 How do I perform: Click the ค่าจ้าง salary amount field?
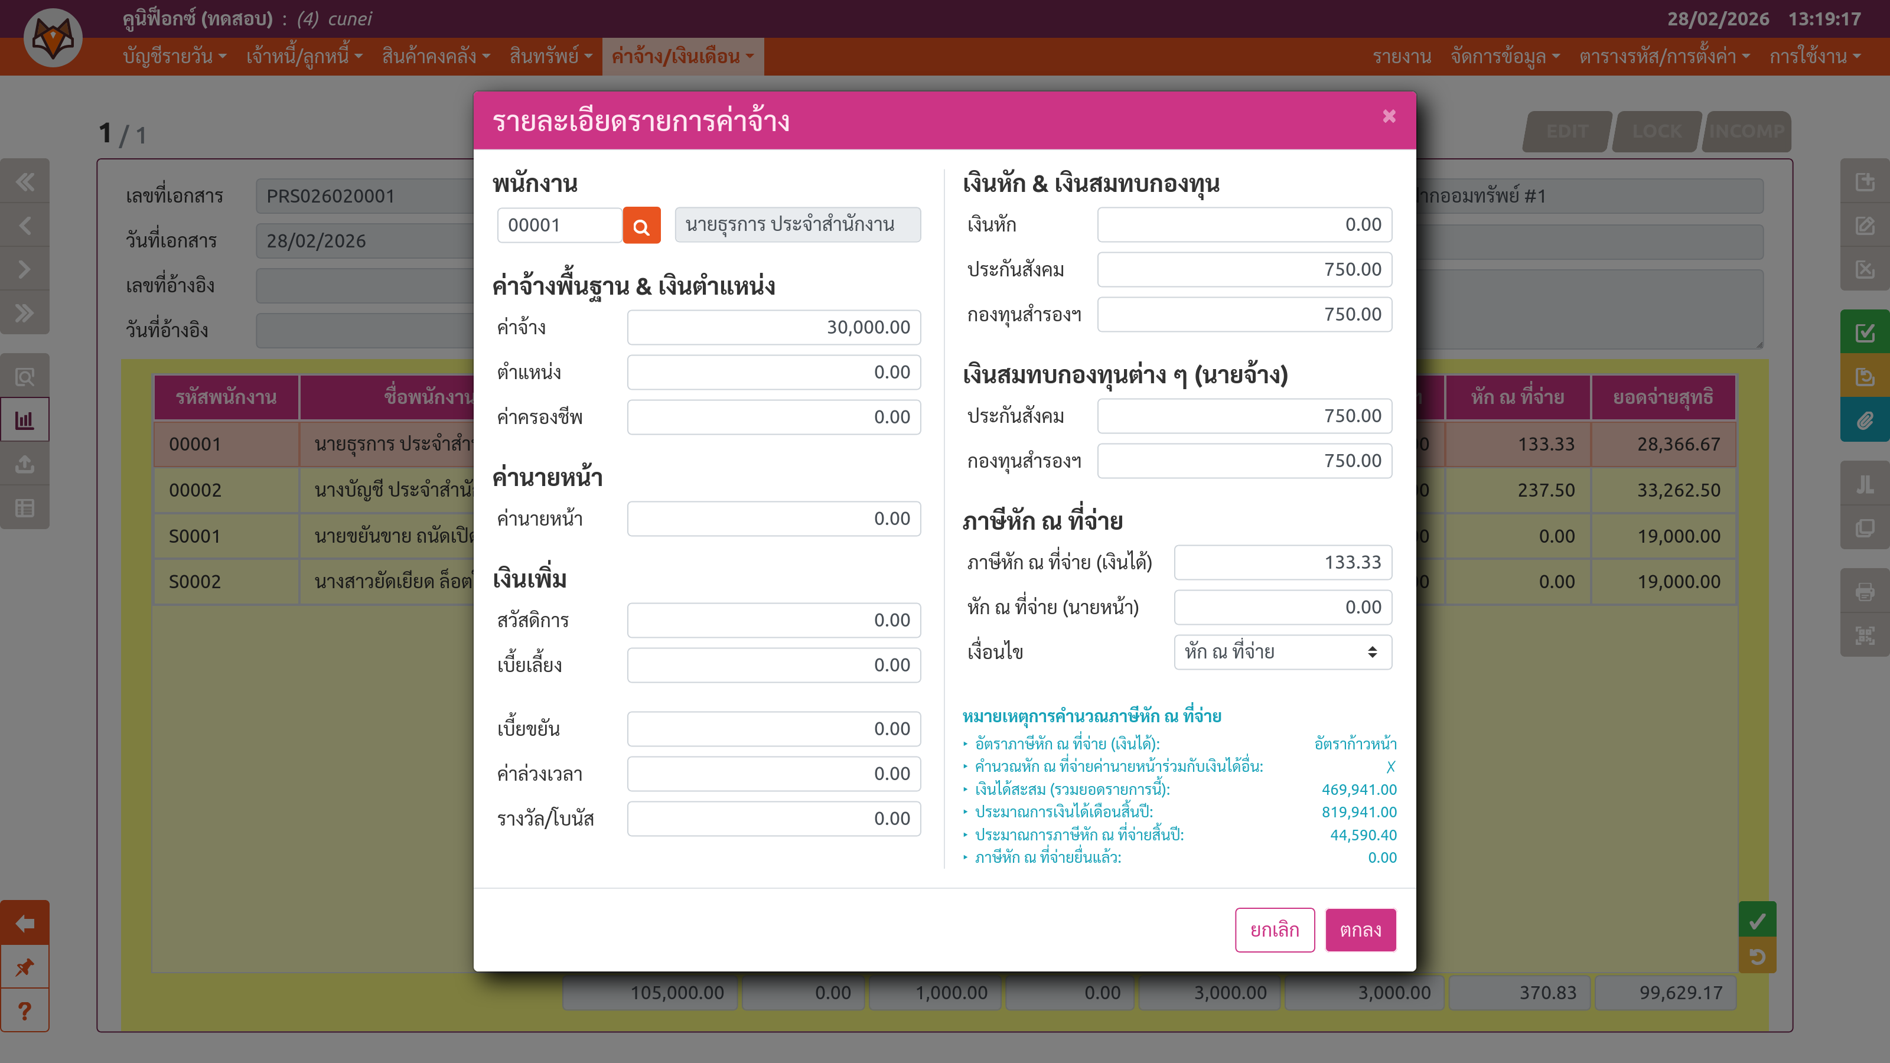pyautogui.click(x=773, y=327)
